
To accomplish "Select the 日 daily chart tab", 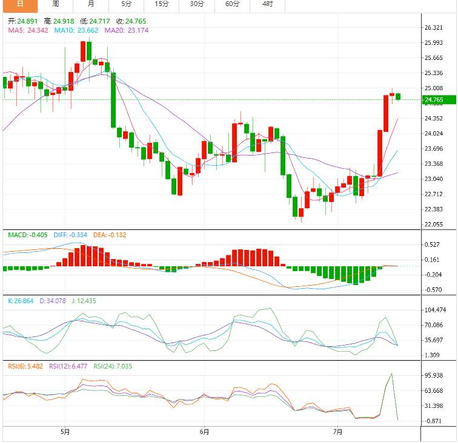I will pyautogui.click(x=19, y=4).
